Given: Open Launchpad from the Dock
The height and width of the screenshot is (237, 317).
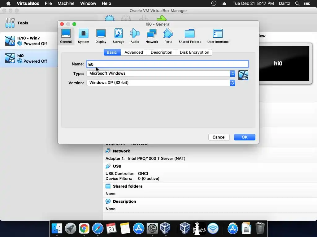Looking at the screenshot, I should (70, 229).
